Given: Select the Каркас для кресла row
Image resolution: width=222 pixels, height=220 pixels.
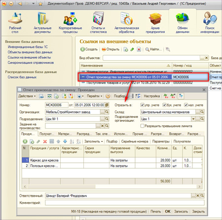Looking at the screenshot, I should tap(112, 160).
